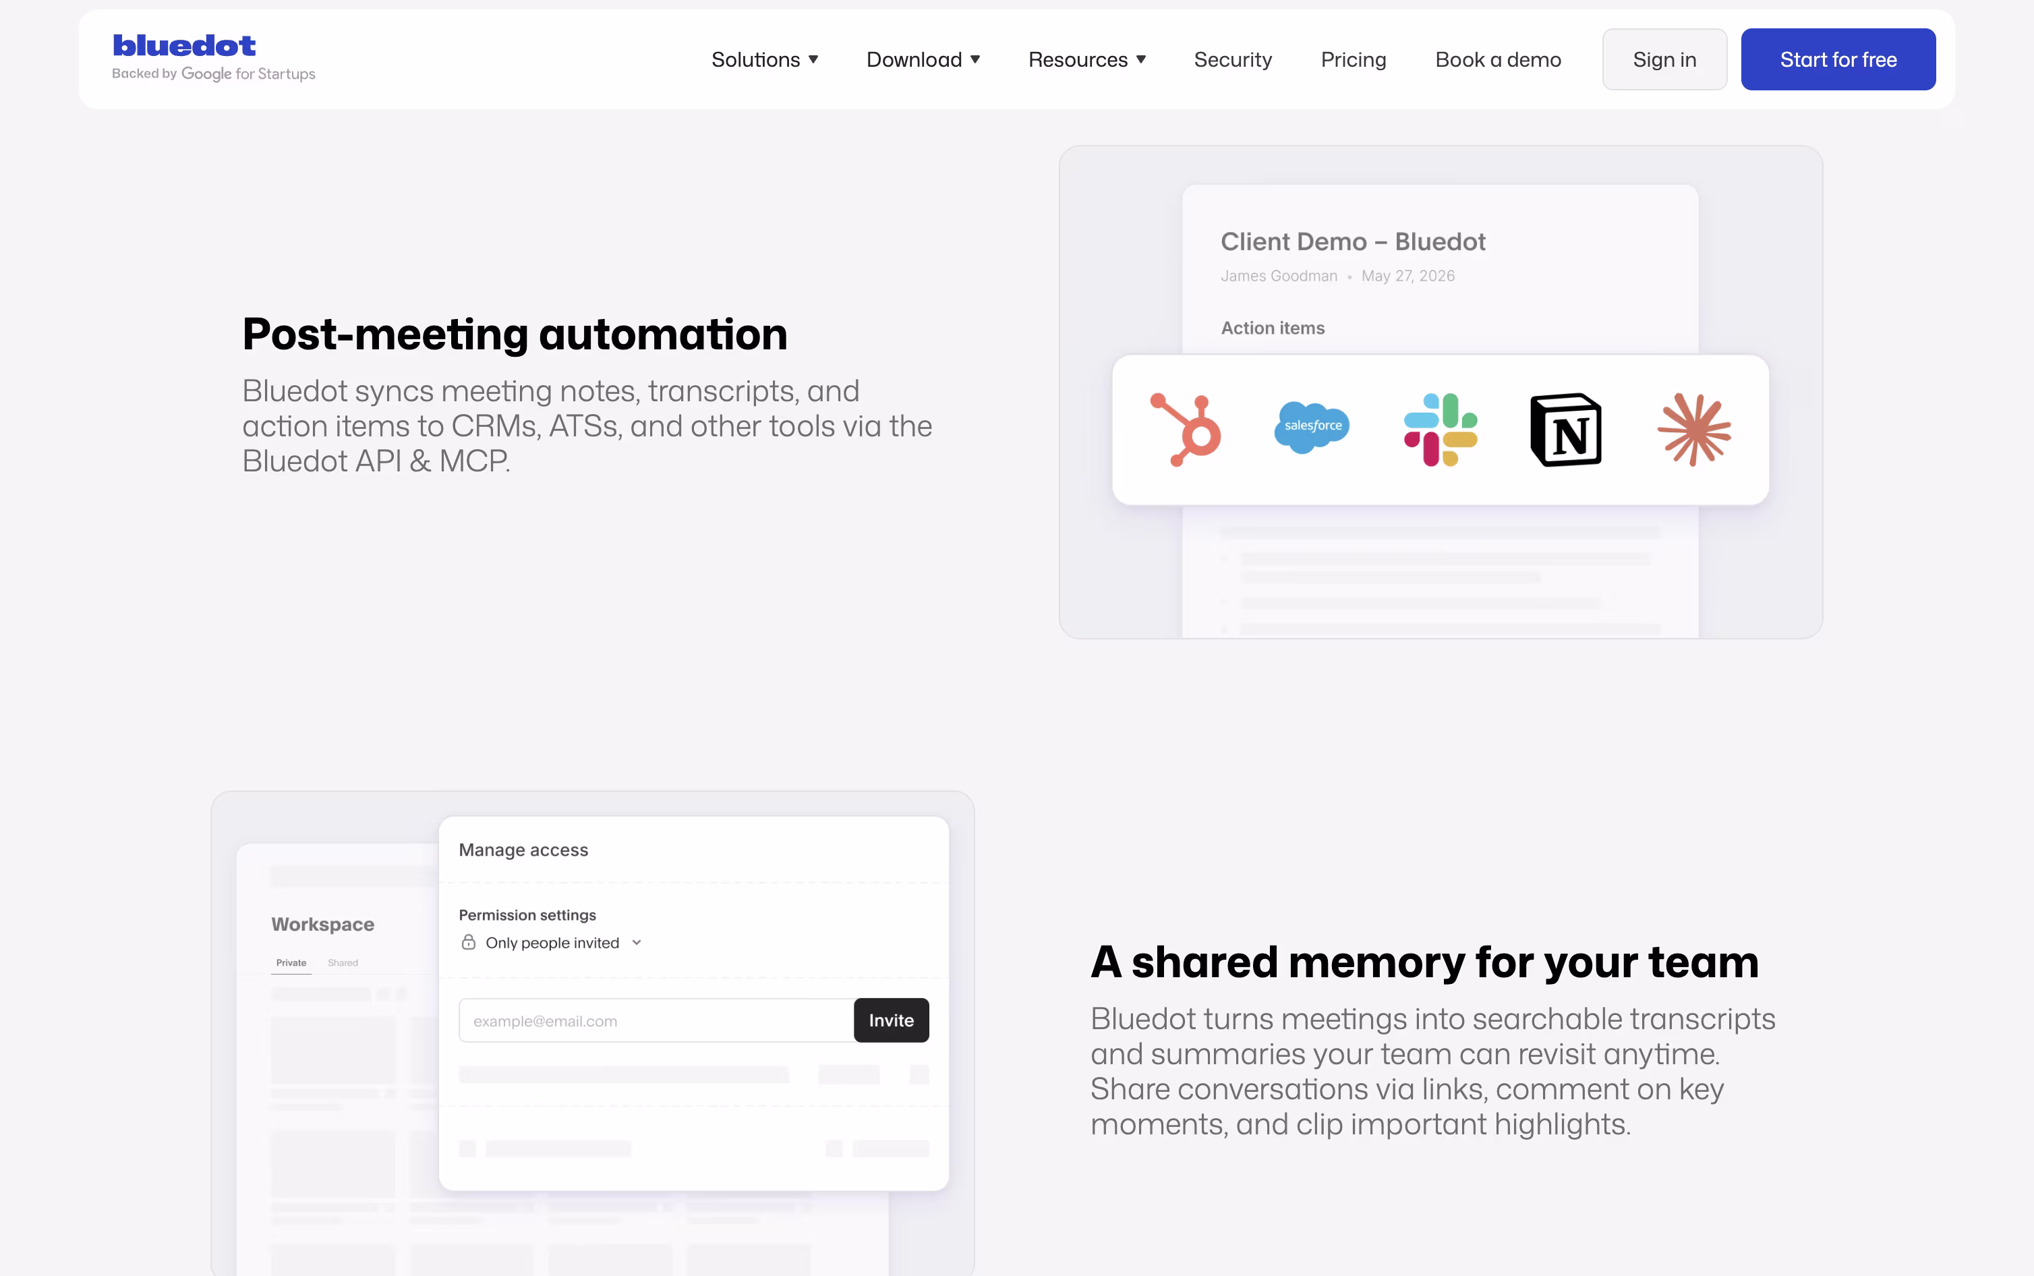This screenshot has height=1276, width=2034.
Task: Expand the Solutions dropdown menu
Action: (x=764, y=60)
